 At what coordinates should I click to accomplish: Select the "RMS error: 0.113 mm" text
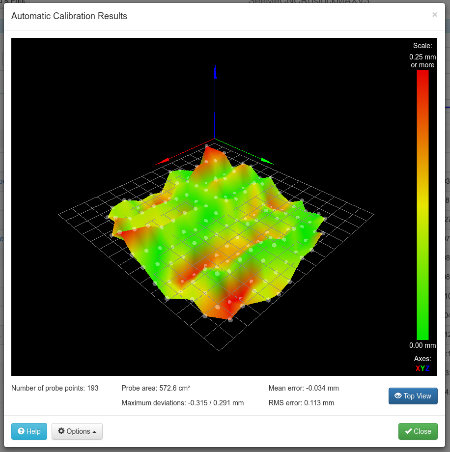pyautogui.click(x=301, y=403)
